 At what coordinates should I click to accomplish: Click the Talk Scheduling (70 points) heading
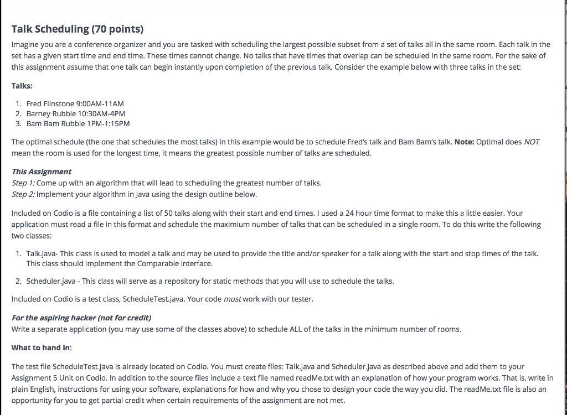78,29
